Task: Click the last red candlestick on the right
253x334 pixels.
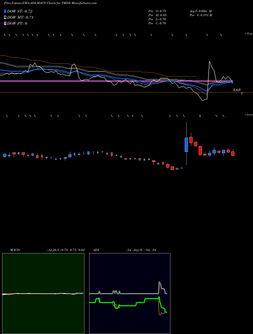Action: 233,153
